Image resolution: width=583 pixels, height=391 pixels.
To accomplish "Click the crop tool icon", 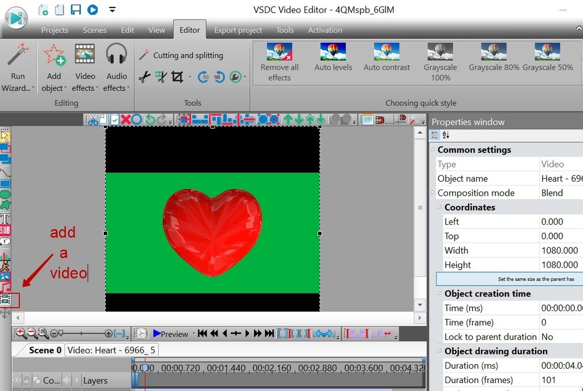I will point(178,77).
